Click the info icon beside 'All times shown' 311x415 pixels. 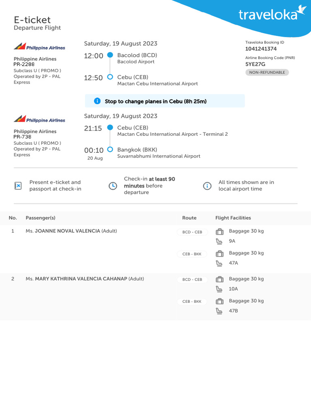click(207, 186)
